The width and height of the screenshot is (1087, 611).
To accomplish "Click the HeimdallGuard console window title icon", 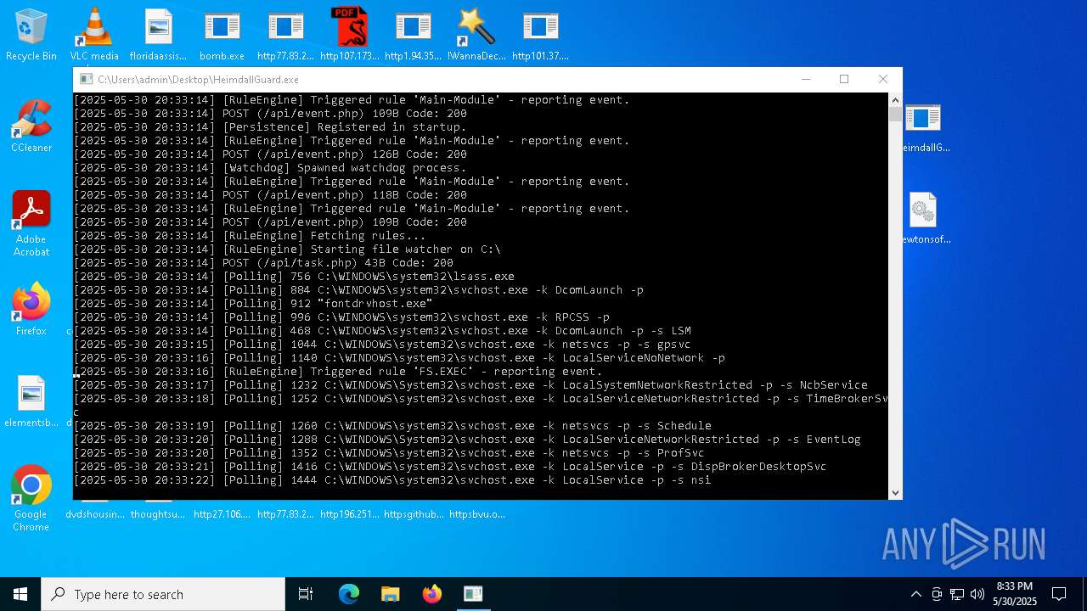I will 86,79.
